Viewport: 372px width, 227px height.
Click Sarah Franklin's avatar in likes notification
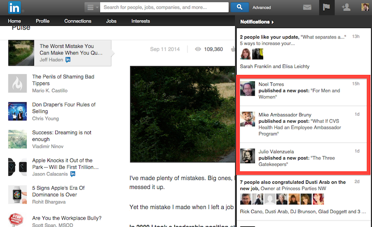click(246, 54)
